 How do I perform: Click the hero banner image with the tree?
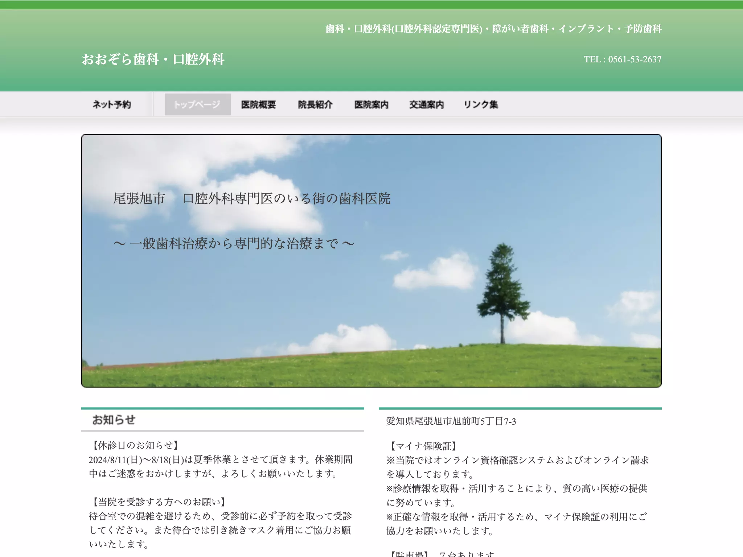coord(371,261)
